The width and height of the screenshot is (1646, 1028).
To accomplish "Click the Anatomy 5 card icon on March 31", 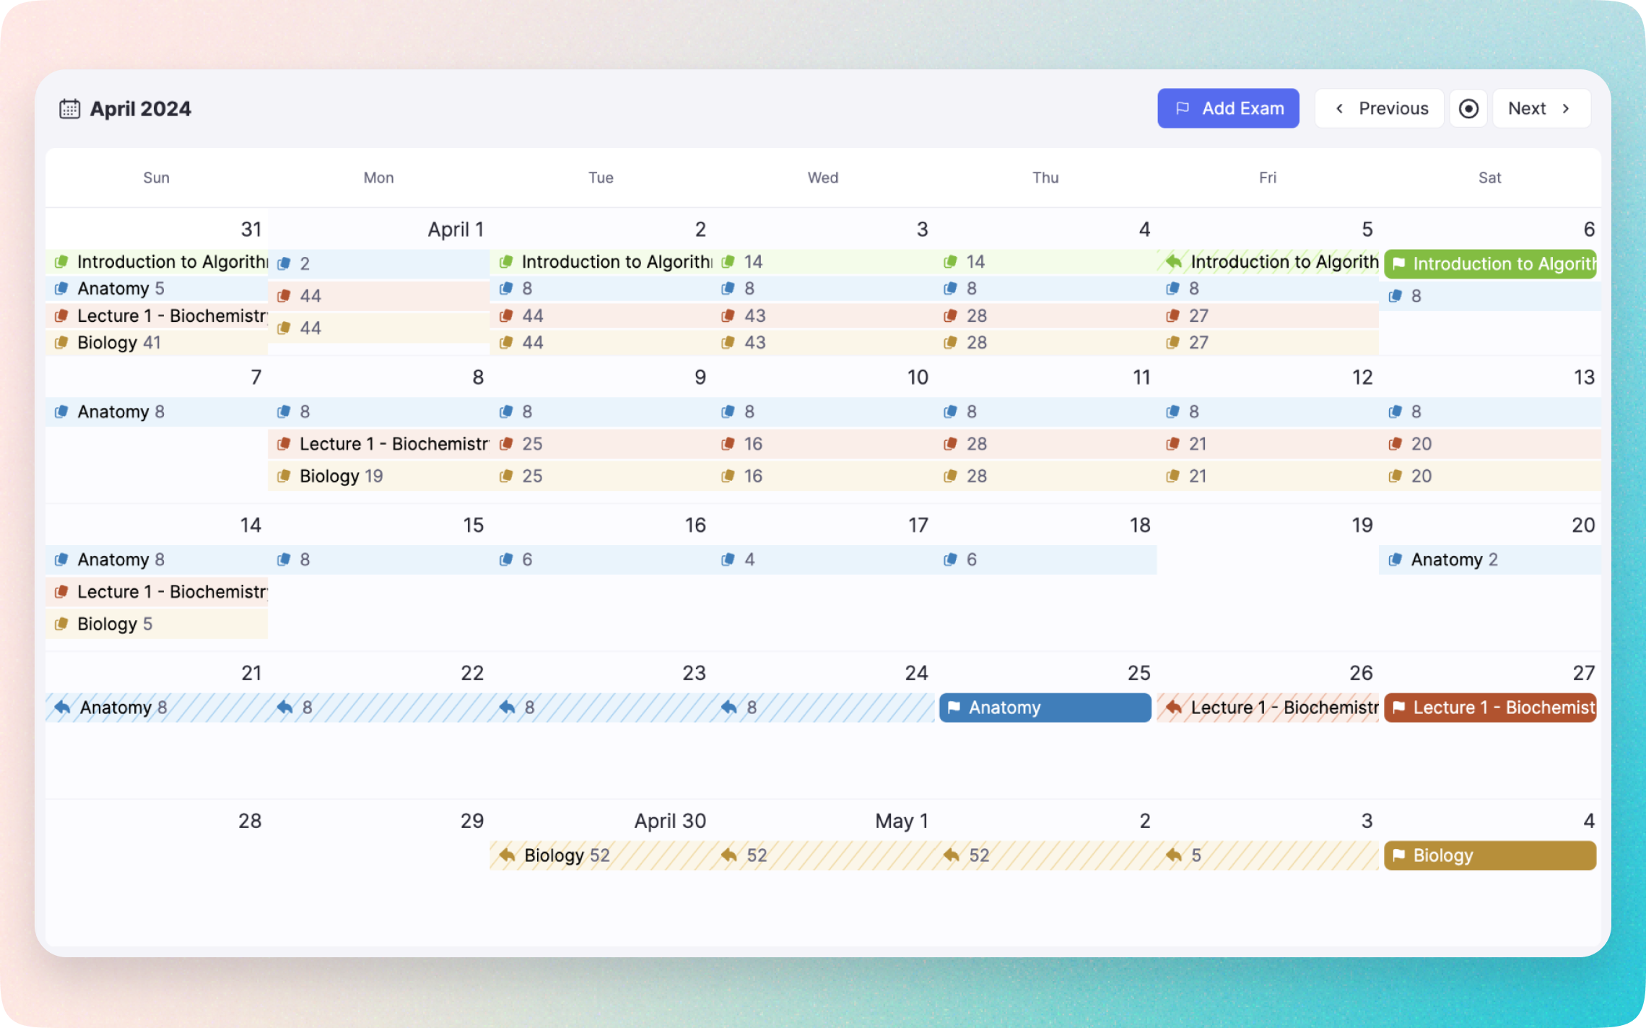I will click(62, 289).
